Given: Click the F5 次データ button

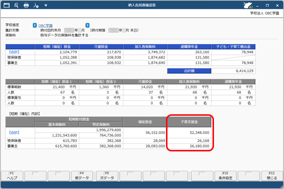Looking at the screenshot, I should pyautogui.click(x=107, y=176).
